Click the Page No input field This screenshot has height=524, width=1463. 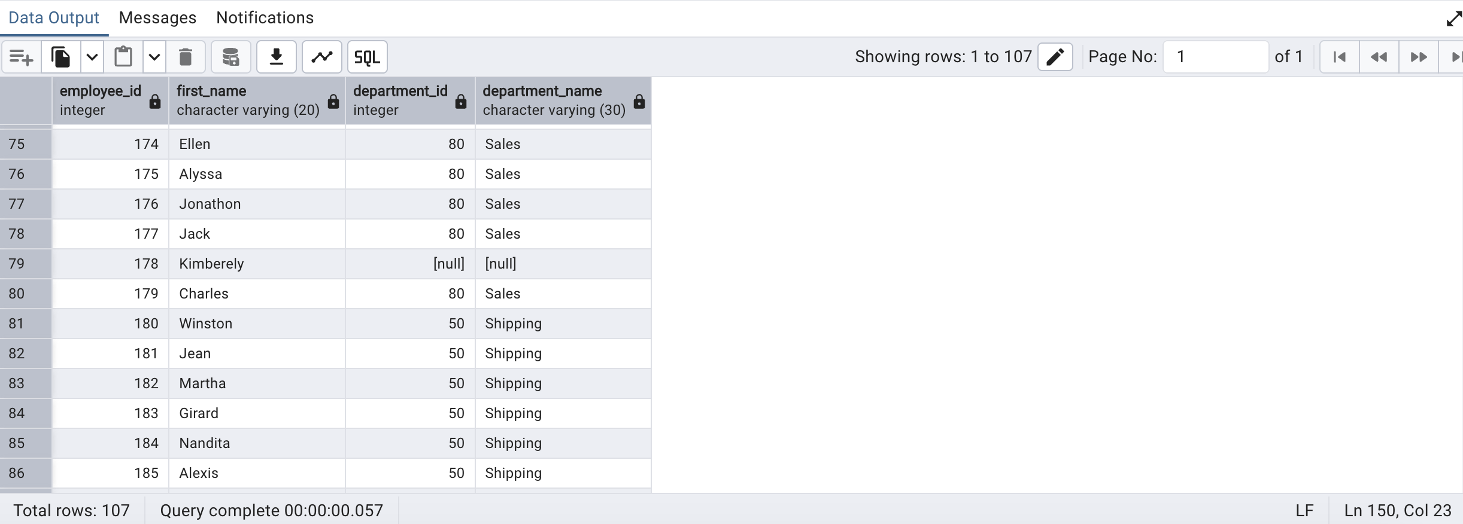coord(1215,57)
